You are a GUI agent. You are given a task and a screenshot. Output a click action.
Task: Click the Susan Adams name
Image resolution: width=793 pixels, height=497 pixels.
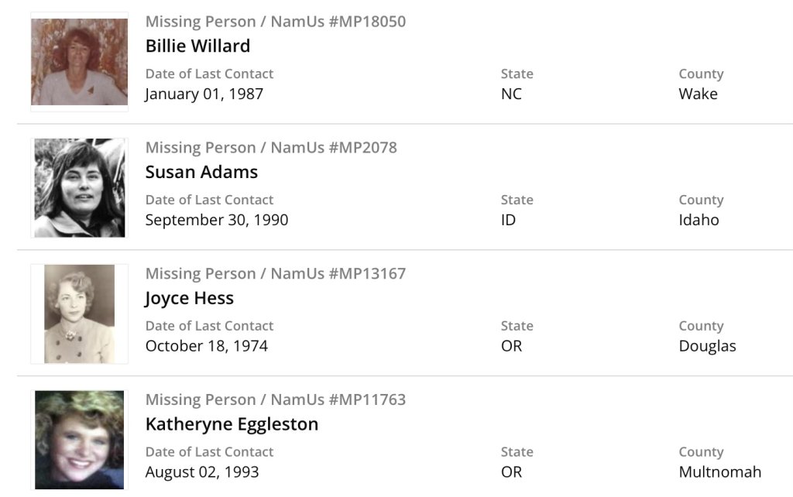pyautogui.click(x=201, y=172)
